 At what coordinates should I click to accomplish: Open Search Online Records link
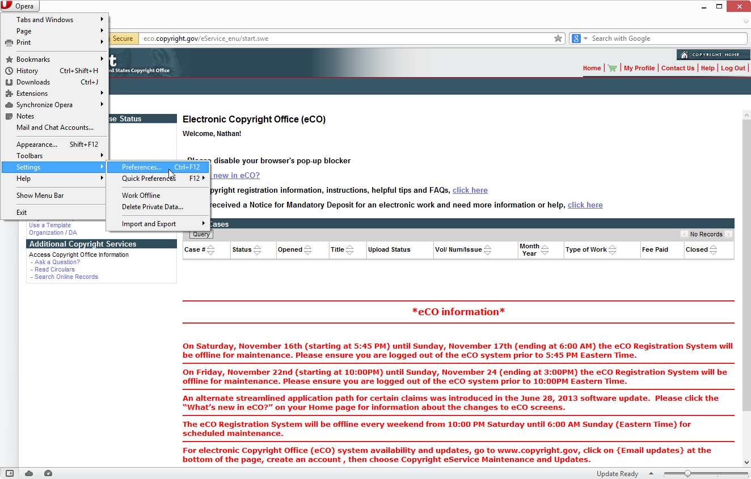click(66, 277)
